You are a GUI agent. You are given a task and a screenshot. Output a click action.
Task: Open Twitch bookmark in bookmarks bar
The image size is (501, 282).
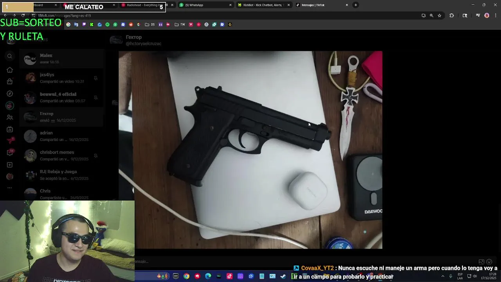pyautogui.click(x=84, y=24)
